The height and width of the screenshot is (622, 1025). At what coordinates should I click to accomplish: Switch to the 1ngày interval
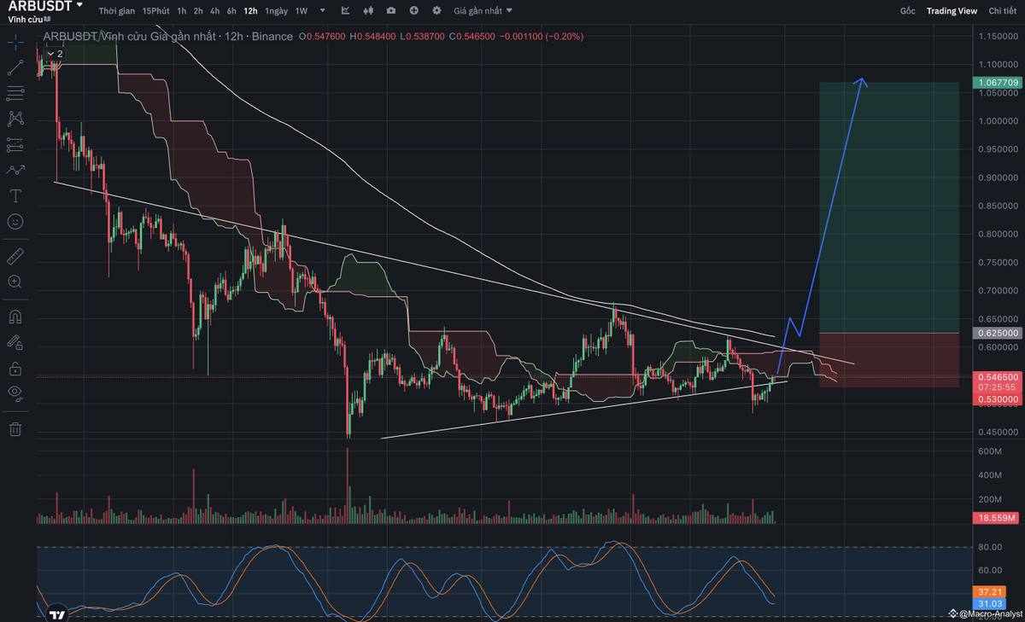(276, 11)
